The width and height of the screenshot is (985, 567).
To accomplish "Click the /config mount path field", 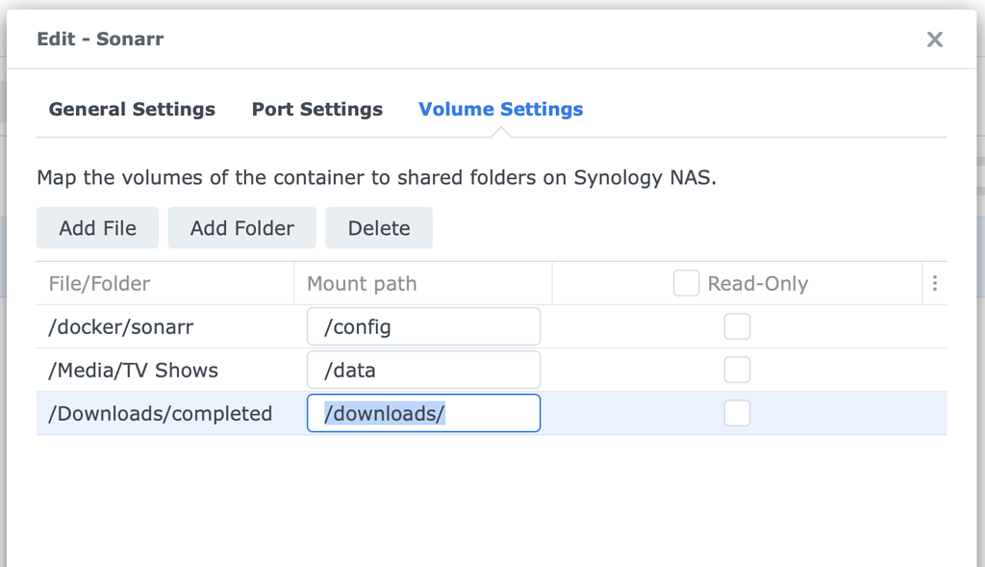I will (x=423, y=327).
